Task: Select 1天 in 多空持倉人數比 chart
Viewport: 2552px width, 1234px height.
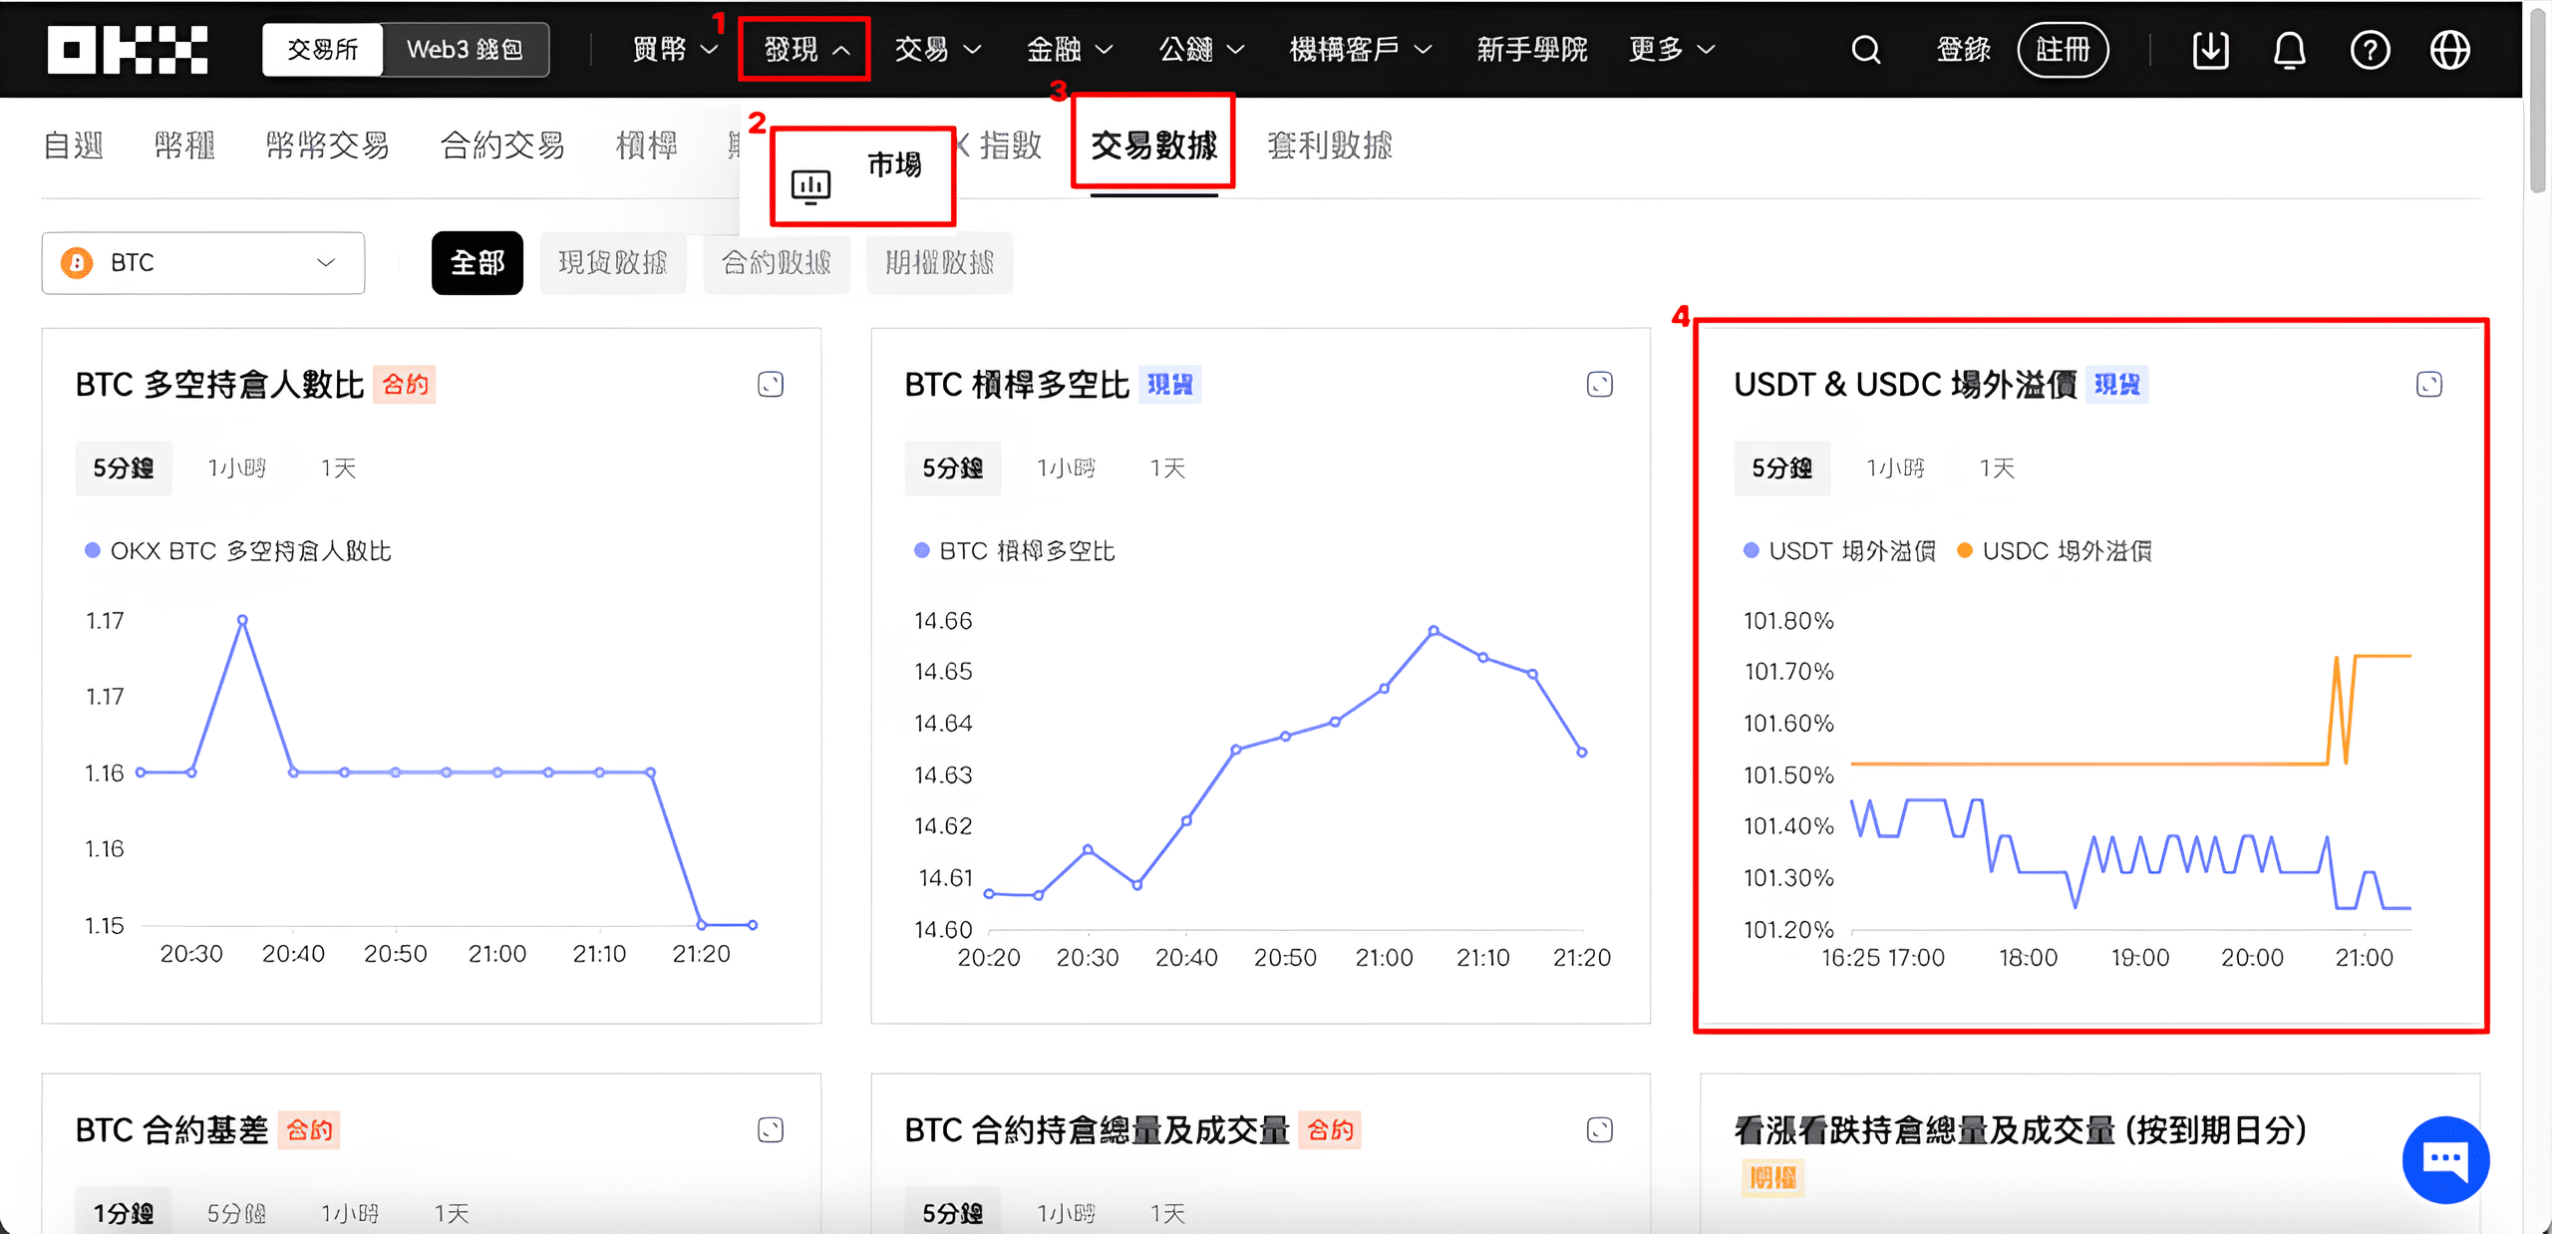Action: [339, 468]
